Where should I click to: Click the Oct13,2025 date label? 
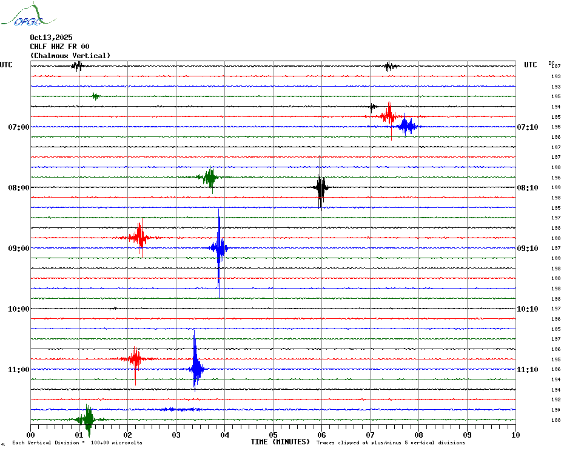[x=51, y=38]
